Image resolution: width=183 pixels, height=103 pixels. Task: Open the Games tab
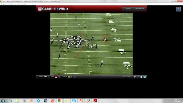coord(128,9)
